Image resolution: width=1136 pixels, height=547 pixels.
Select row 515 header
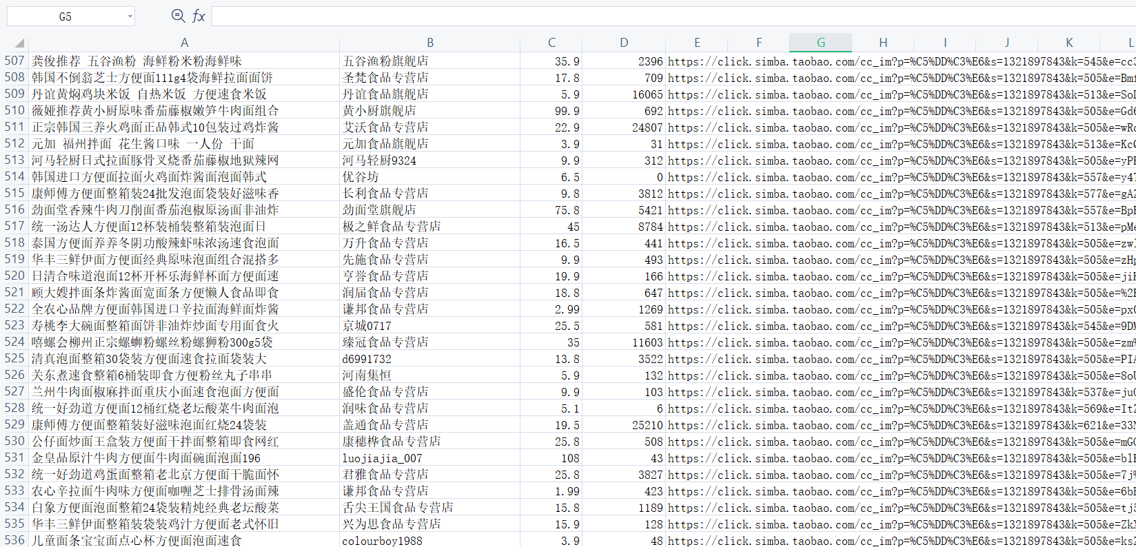click(14, 193)
